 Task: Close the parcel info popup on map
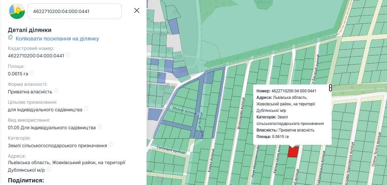[x=330, y=87]
